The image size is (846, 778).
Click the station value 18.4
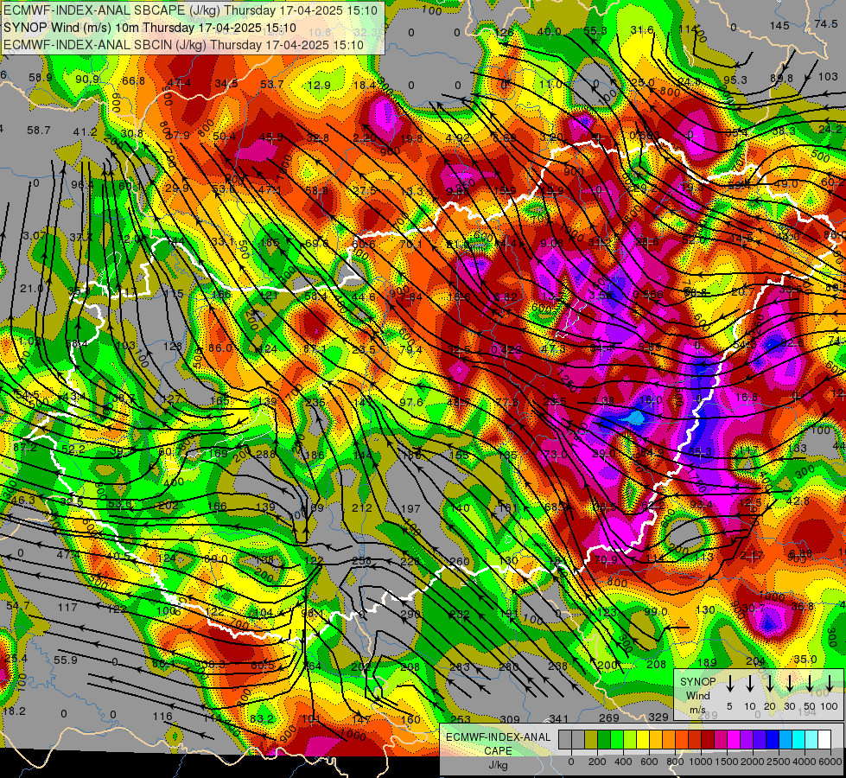tap(365, 85)
